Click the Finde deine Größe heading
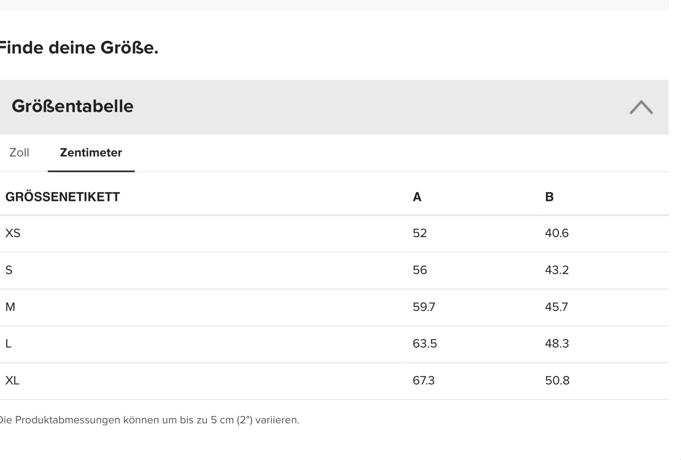Screen dimensions: 681x460 tap(79, 48)
